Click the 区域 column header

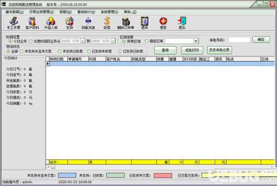tap(268, 59)
